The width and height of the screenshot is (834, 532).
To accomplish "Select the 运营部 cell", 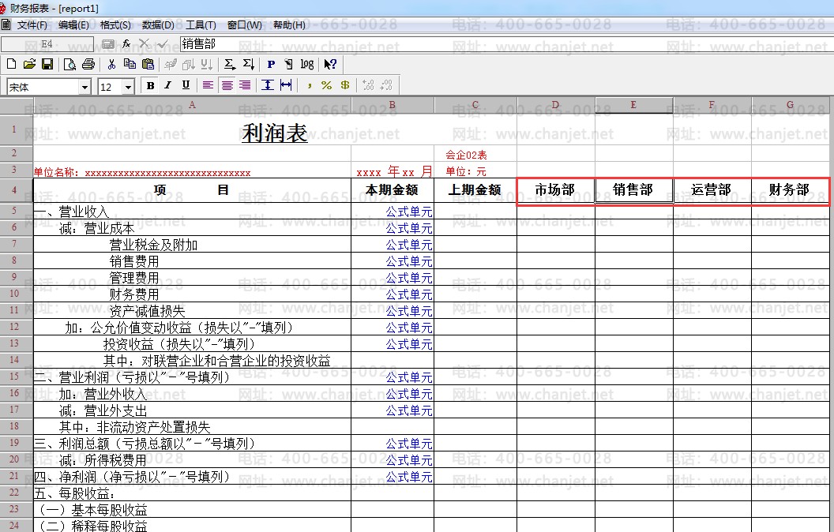I will (712, 189).
